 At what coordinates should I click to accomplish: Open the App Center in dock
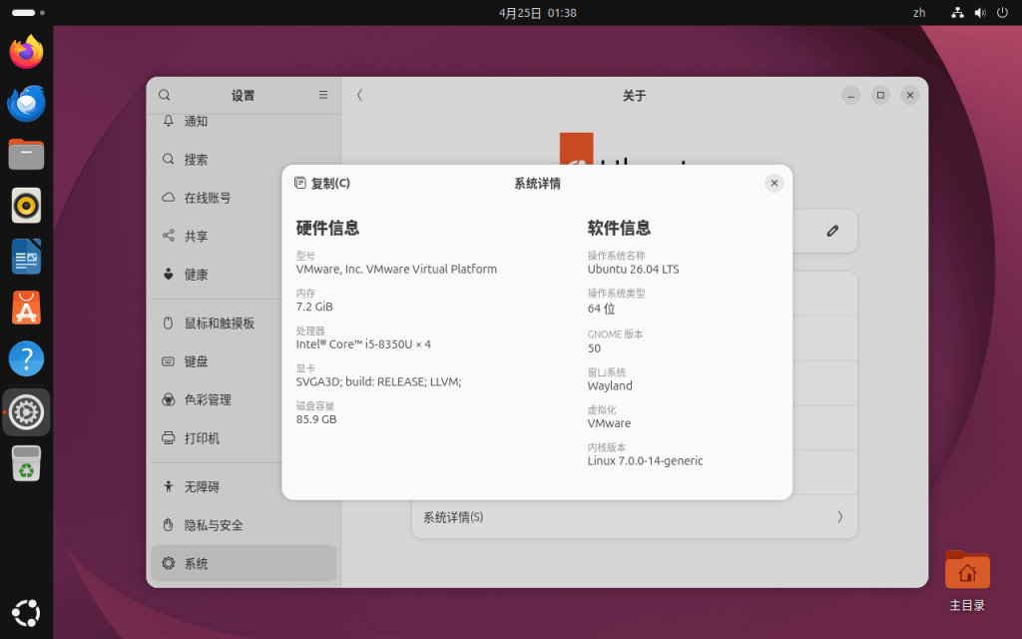click(x=26, y=308)
